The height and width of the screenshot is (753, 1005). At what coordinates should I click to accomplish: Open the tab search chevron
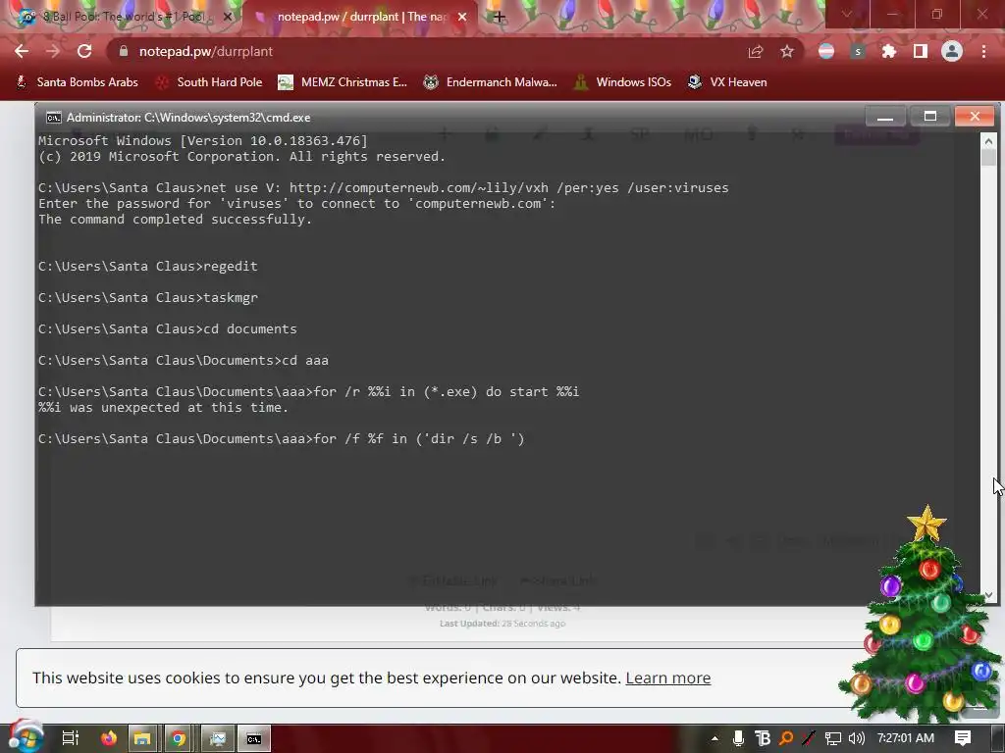(x=847, y=14)
